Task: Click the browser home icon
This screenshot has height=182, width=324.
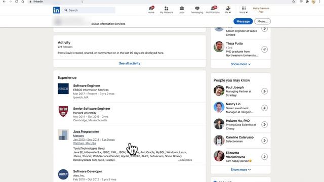Action: [23, 2]
